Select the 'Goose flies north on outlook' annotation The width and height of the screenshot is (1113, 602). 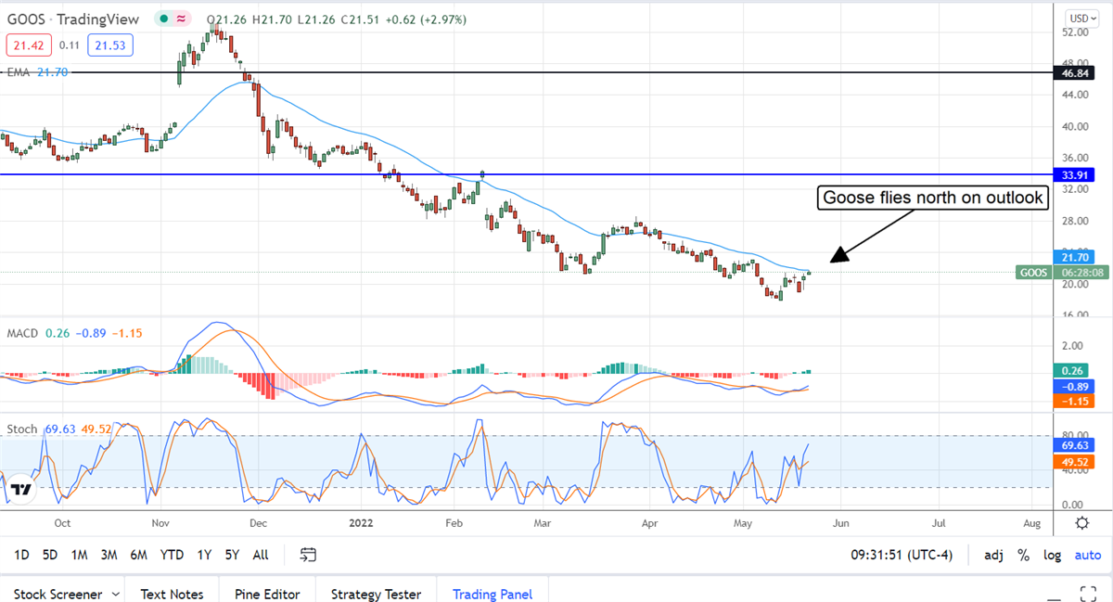point(931,198)
